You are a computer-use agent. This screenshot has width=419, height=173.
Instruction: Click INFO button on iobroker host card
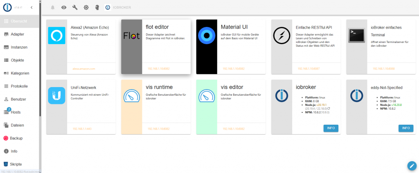[x=331, y=128]
